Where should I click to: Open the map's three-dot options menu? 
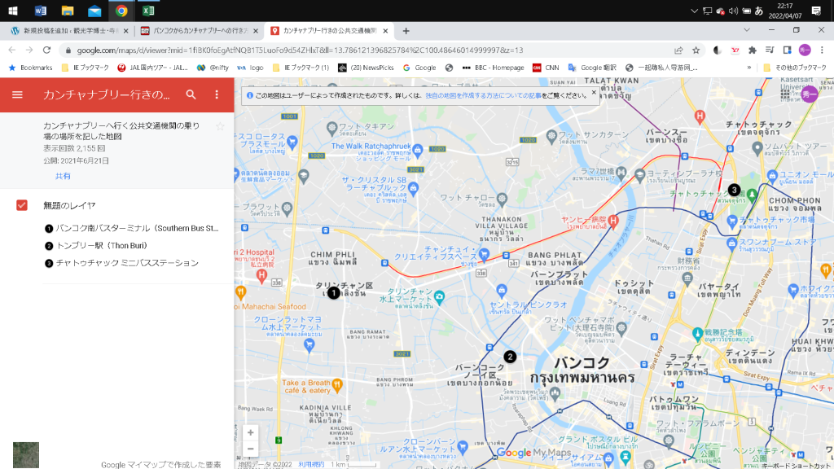[x=217, y=94]
